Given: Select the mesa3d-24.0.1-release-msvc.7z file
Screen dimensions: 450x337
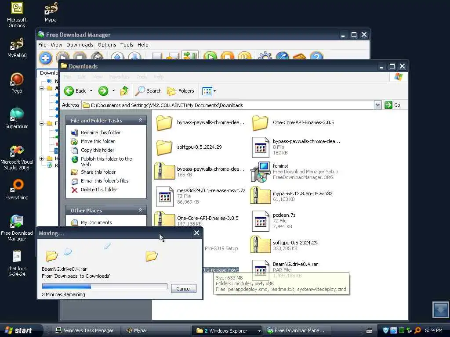Looking at the screenshot, I should [x=200, y=196].
